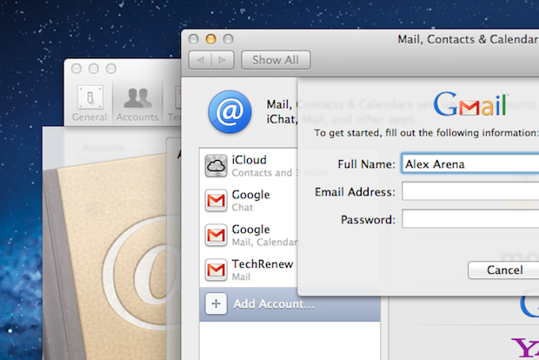The height and width of the screenshot is (360, 539).
Task: Click the zoom button of Mail, Contacts & Calendars window
Action: click(229, 39)
